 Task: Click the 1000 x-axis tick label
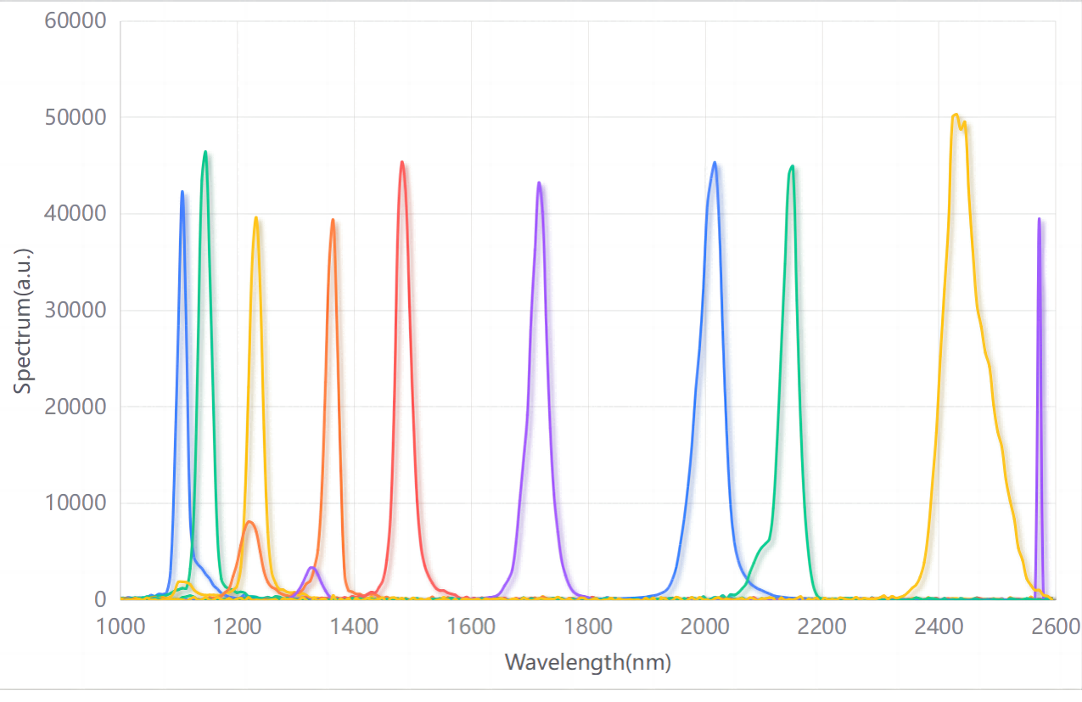tap(120, 627)
